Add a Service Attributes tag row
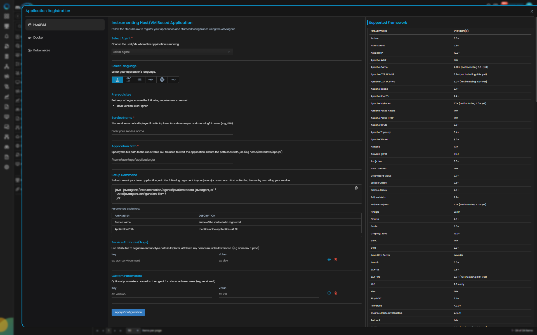The image size is (537, 335). [329, 260]
